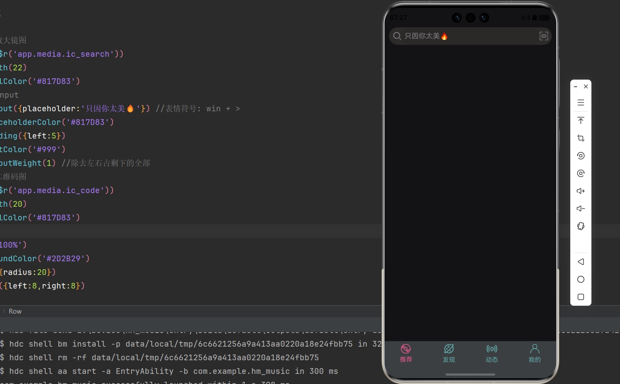The width and height of the screenshot is (620, 384).
Task: Select the 动态 tab
Action: point(492,353)
